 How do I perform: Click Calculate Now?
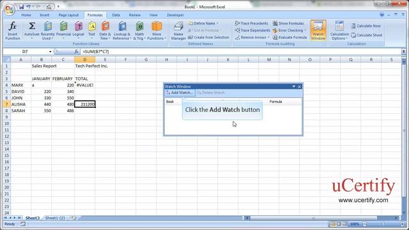[366, 26]
